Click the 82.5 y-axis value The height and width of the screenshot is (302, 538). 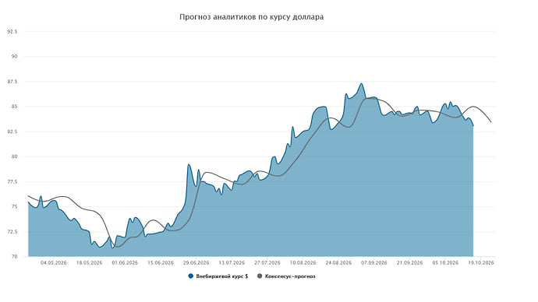click(x=12, y=132)
